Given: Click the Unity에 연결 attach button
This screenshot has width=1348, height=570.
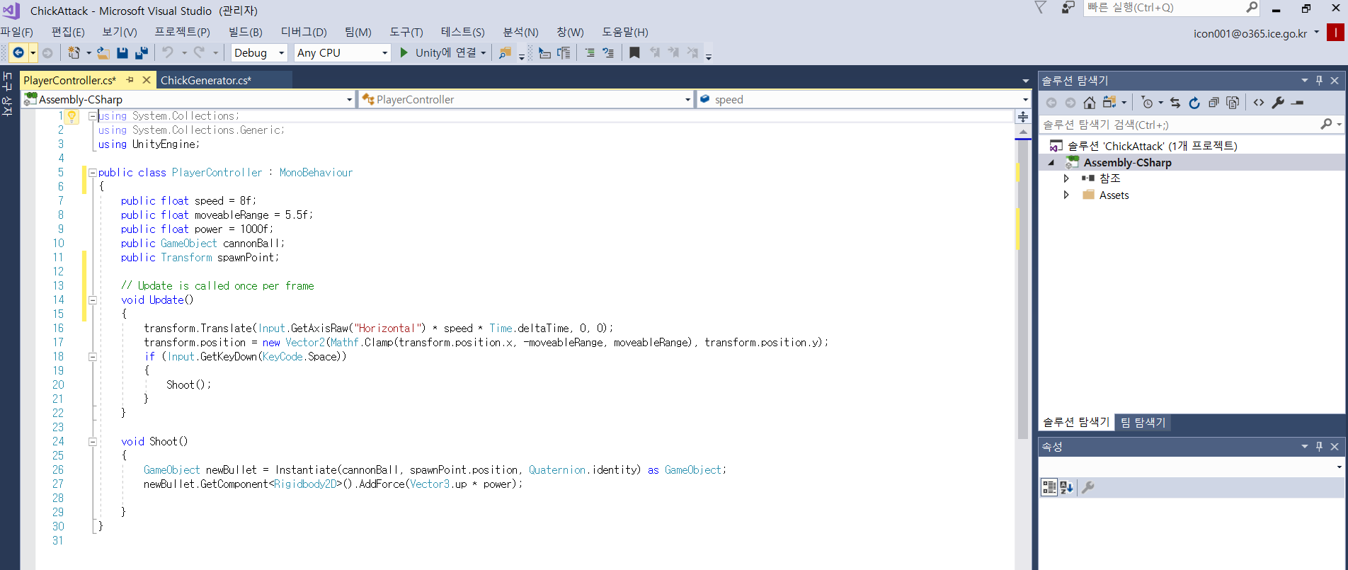Looking at the screenshot, I should point(438,53).
